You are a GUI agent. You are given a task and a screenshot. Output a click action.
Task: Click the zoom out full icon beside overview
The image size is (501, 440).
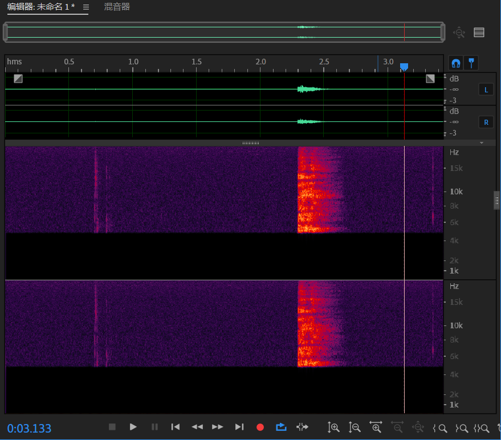pos(459,32)
